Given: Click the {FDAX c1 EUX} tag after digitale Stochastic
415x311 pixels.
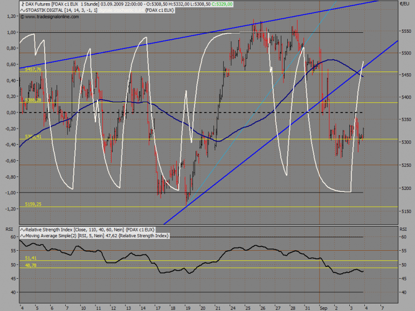Looking at the screenshot, I should (160, 10).
